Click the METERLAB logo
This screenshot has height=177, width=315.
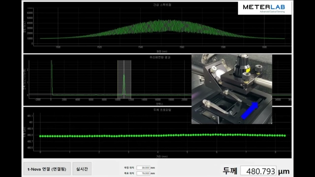265,8
